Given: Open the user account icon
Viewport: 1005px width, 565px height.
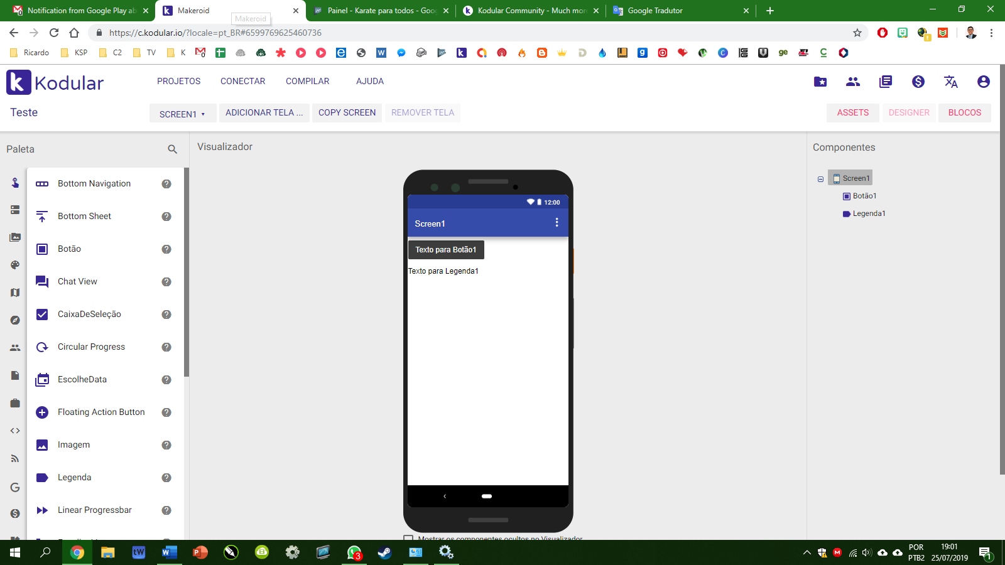Looking at the screenshot, I should tap(984, 82).
